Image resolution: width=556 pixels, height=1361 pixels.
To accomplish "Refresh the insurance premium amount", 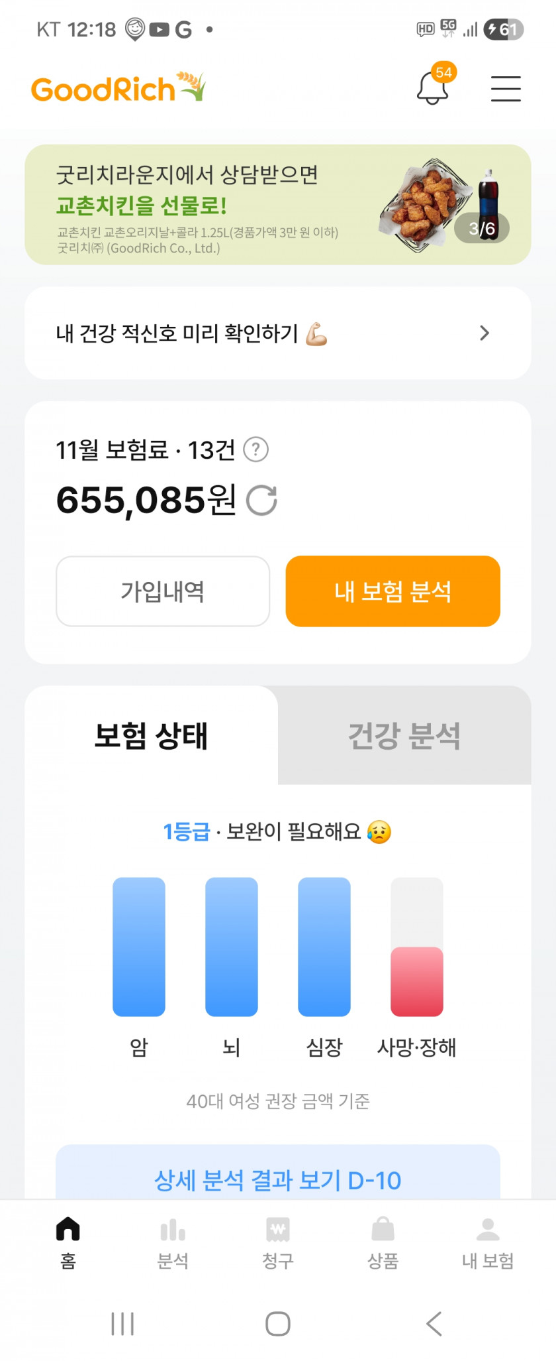I will pos(261,501).
